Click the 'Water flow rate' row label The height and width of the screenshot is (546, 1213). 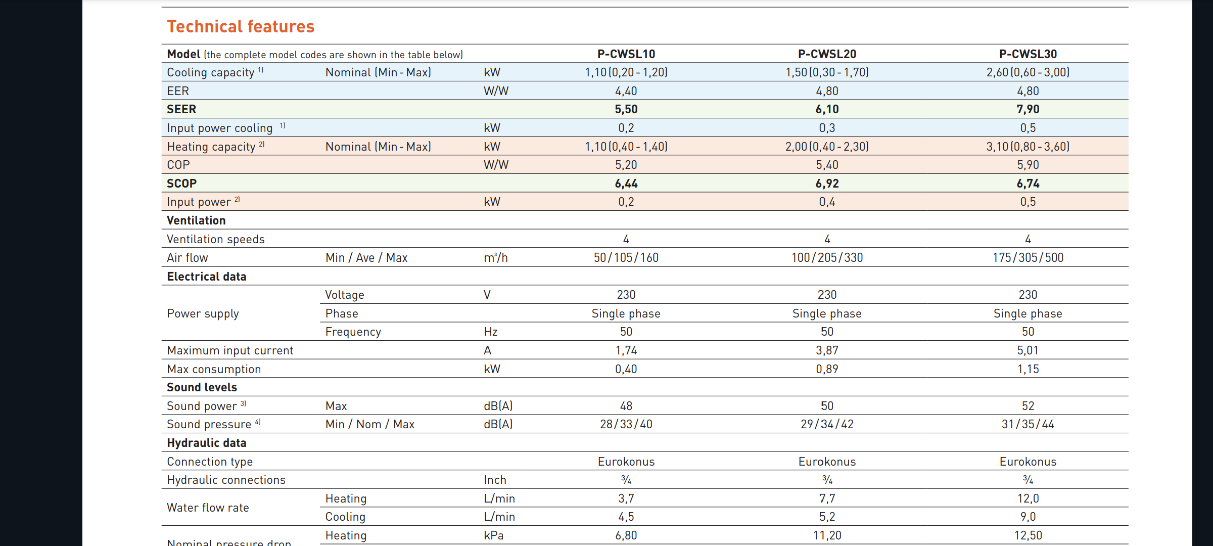[208, 508]
